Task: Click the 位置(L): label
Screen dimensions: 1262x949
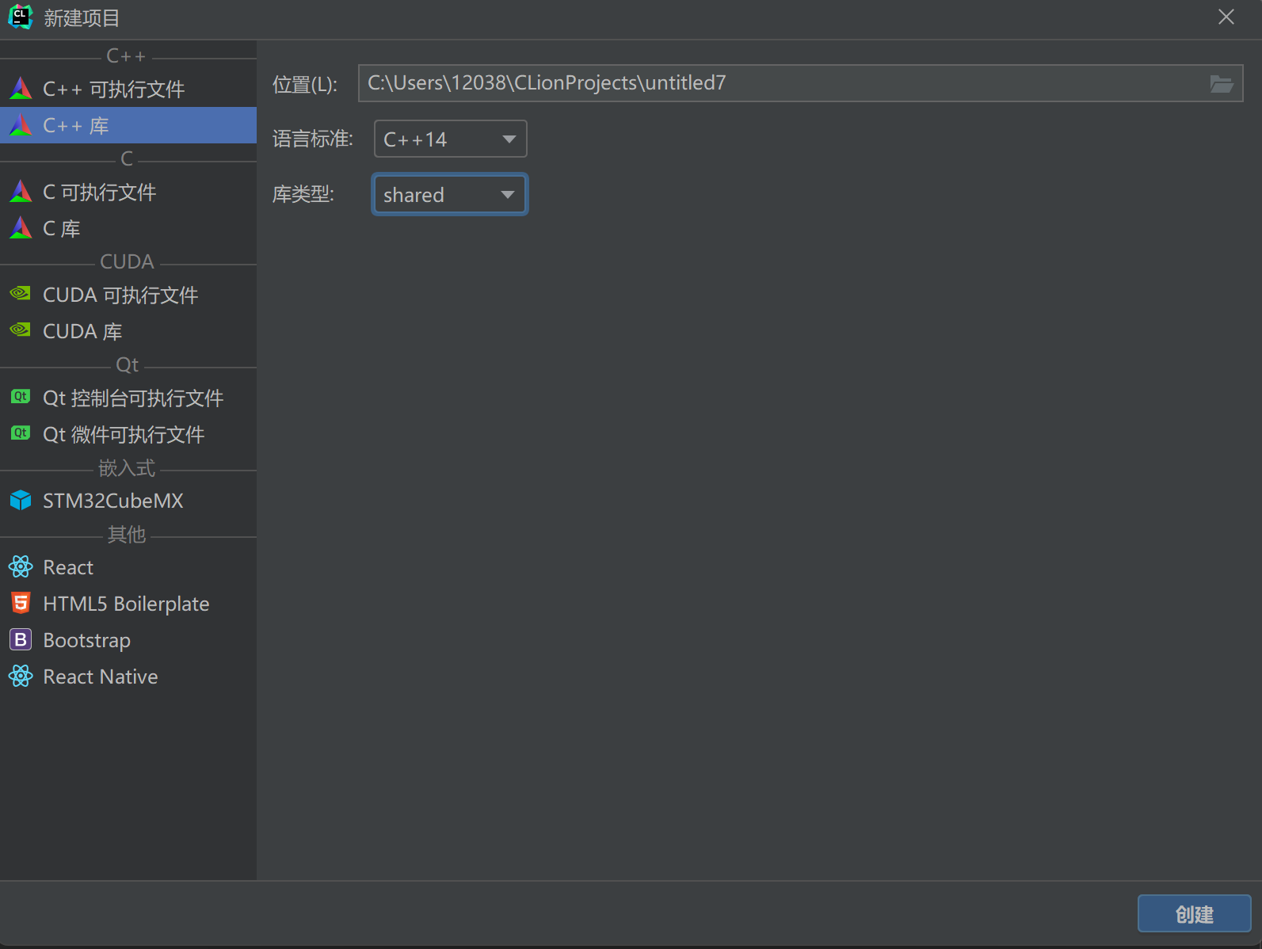Action: [x=305, y=84]
